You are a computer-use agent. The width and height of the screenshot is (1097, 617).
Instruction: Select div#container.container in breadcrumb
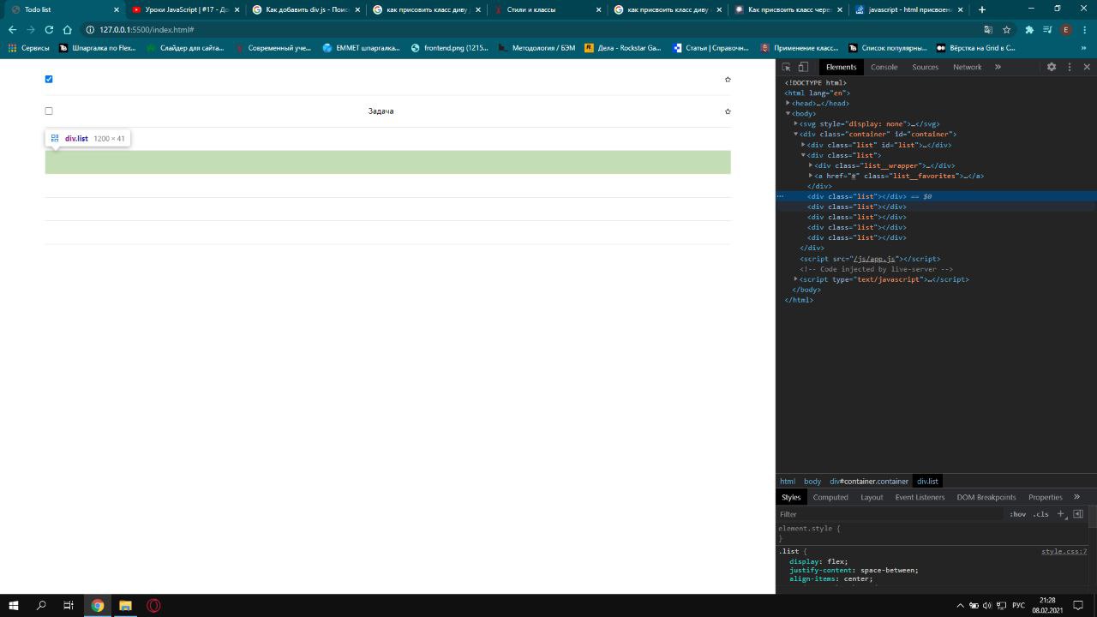[868, 482]
